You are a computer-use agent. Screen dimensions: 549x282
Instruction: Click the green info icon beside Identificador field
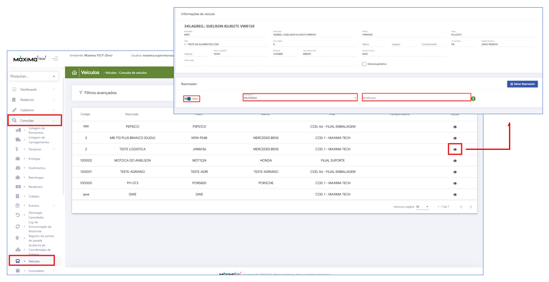coord(473,99)
